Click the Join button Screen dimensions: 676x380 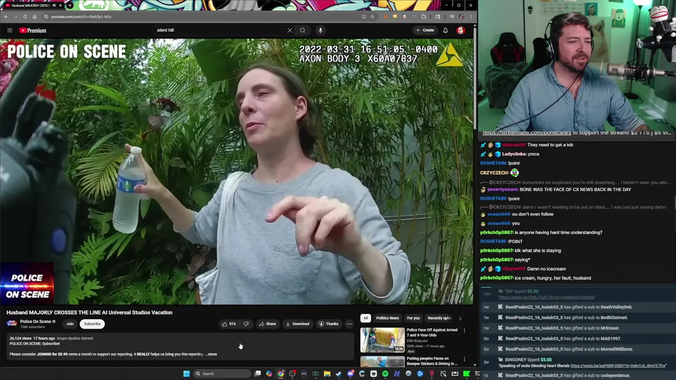click(70, 324)
